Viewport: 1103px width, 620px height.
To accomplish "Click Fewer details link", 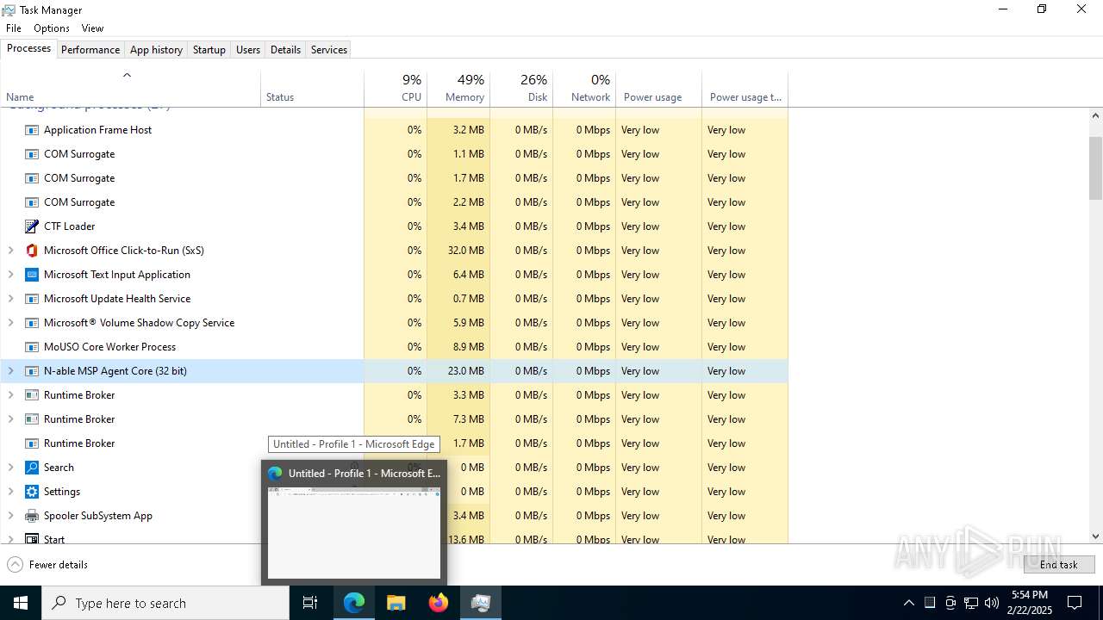I will (x=59, y=565).
